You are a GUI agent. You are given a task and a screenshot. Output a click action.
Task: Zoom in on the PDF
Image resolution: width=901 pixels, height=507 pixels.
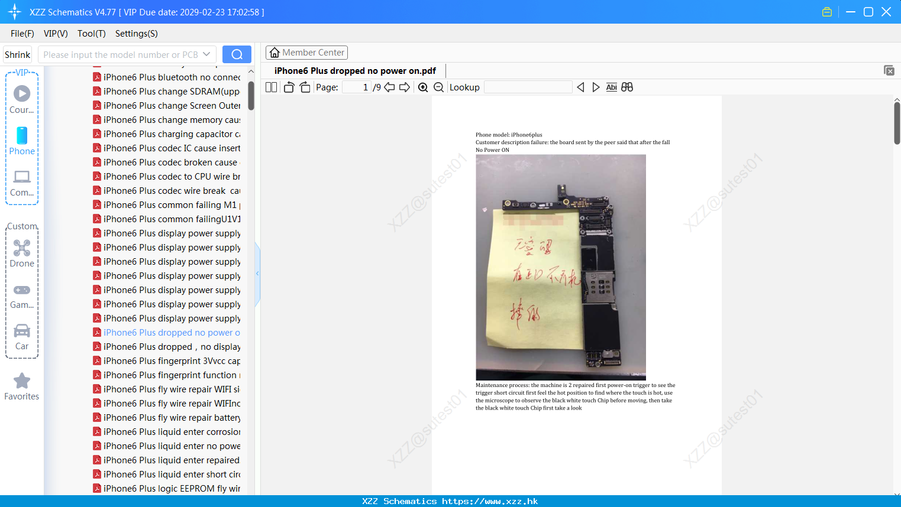pos(423,87)
